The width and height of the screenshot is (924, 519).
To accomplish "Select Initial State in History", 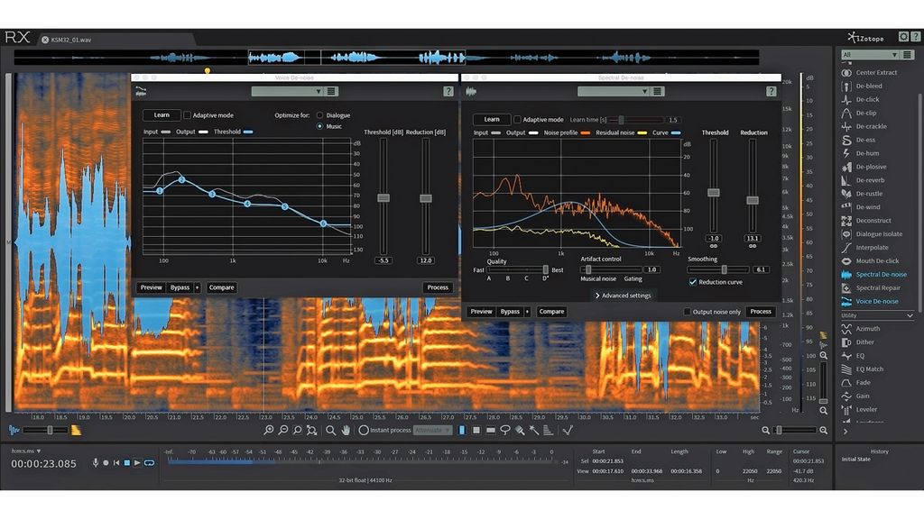I will pyautogui.click(x=855, y=460).
